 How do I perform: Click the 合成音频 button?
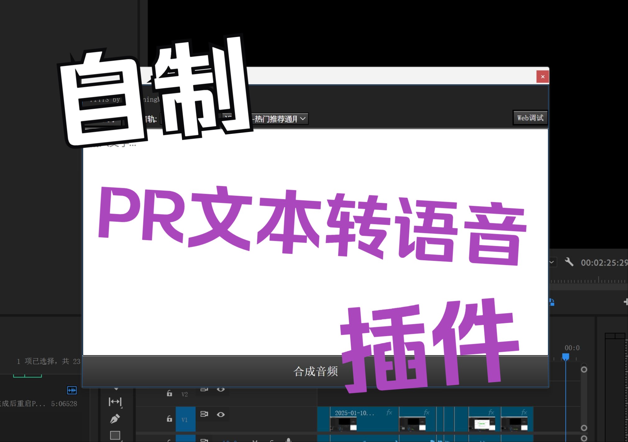point(315,371)
